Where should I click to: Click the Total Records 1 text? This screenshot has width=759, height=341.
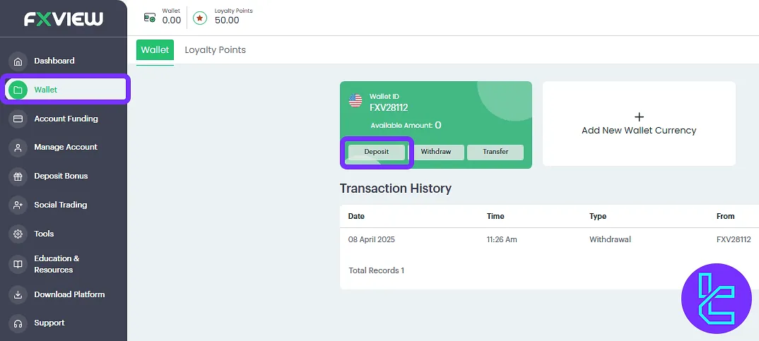point(376,270)
